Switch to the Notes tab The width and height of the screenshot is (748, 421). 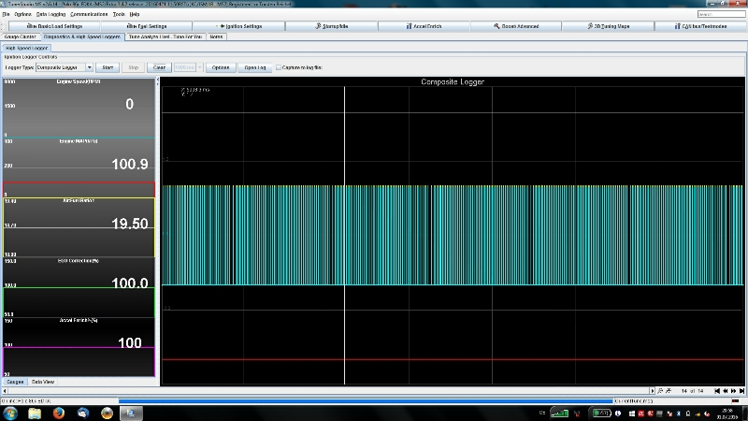pos(216,36)
